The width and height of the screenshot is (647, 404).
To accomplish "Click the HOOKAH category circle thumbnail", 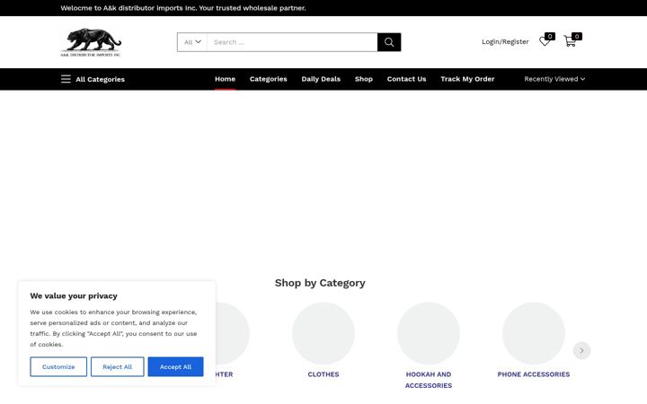I will click(429, 333).
